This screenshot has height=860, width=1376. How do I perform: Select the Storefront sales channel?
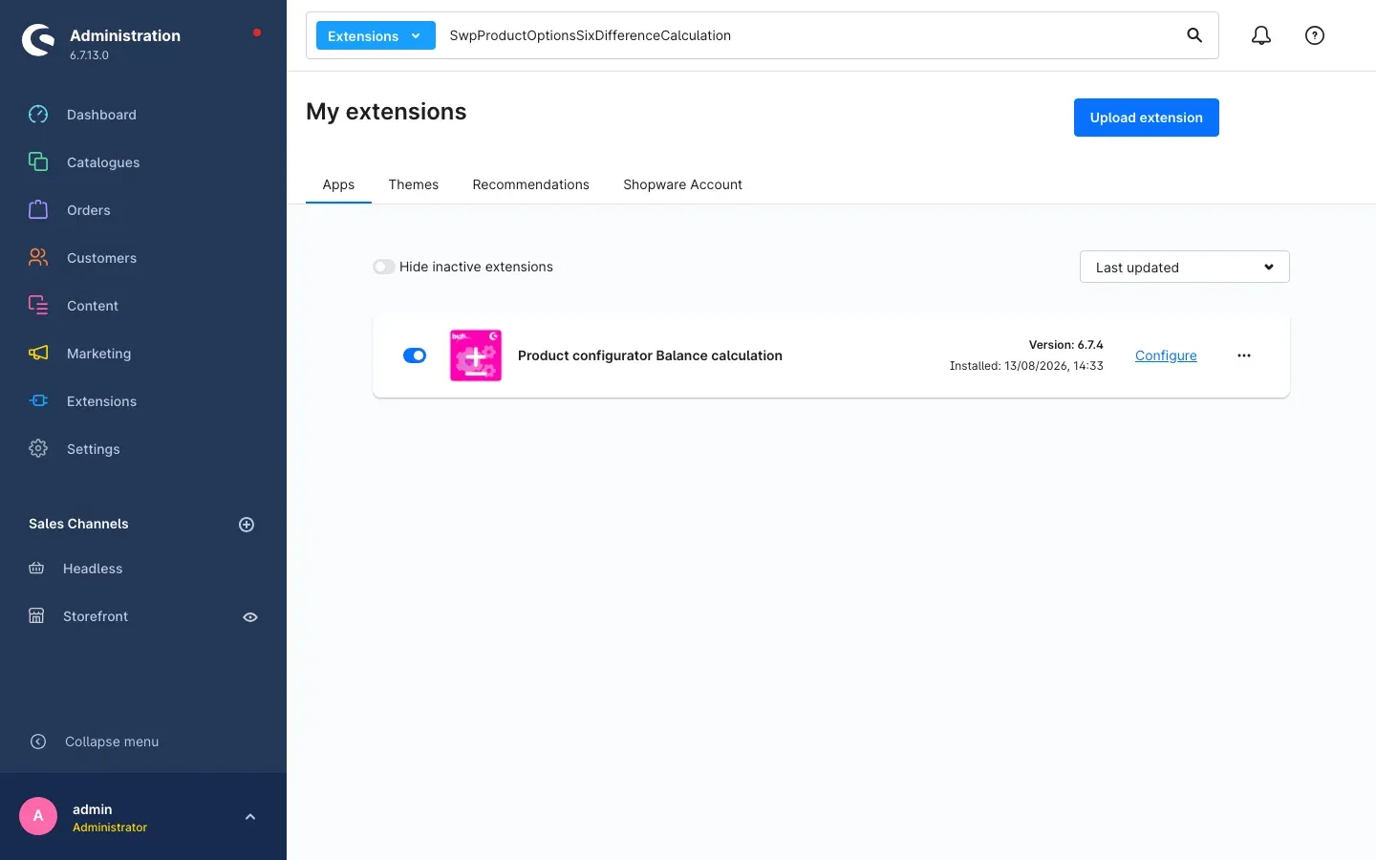[96, 616]
